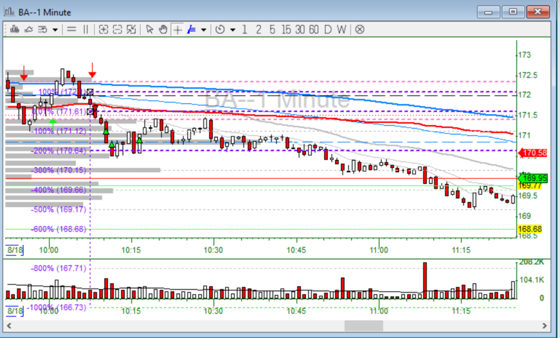Click the zoom out icon
The width and height of the screenshot is (560, 338).
(118, 30)
